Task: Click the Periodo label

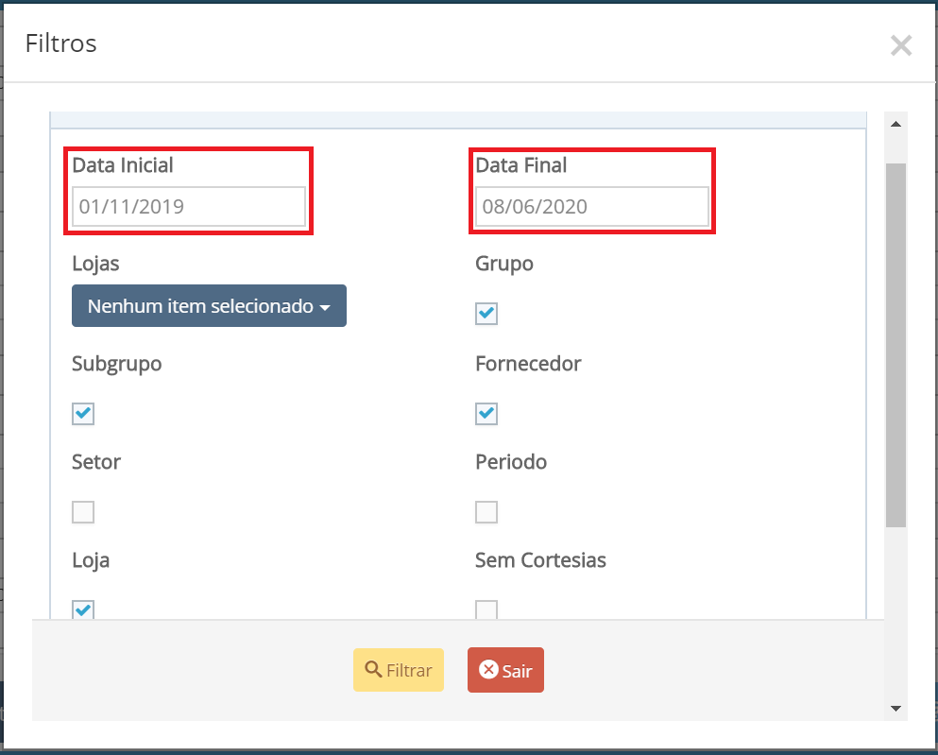Action: [x=511, y=462]
